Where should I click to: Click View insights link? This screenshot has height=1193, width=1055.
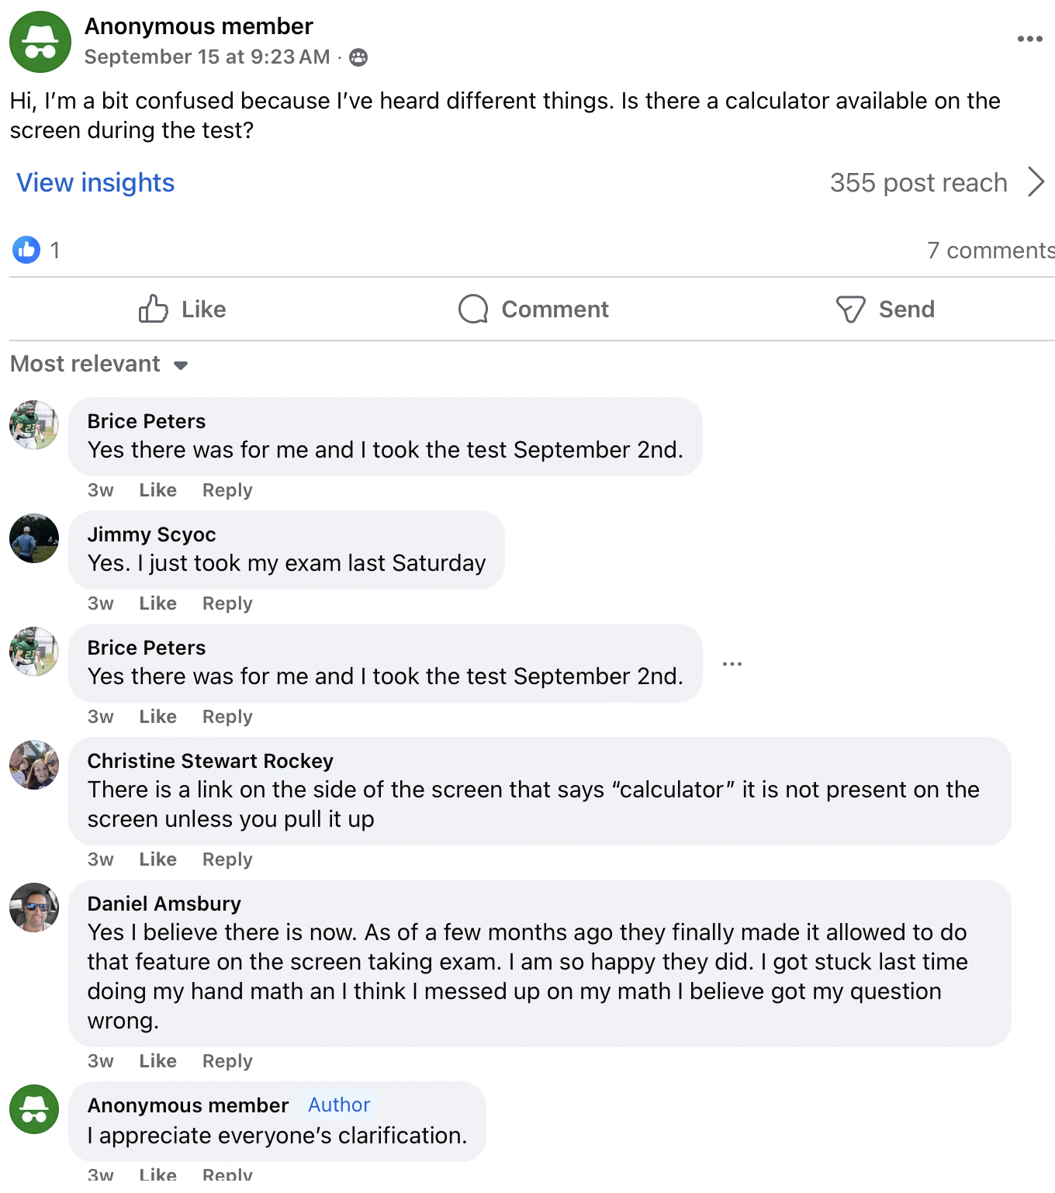point(95,183)
